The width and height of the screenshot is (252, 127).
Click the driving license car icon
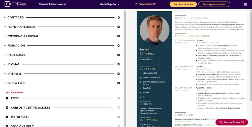(141, 97)
